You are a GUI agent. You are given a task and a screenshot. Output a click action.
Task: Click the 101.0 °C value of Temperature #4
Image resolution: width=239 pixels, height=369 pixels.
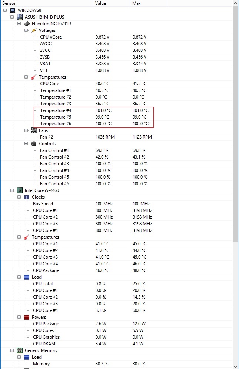coord(103,110)
